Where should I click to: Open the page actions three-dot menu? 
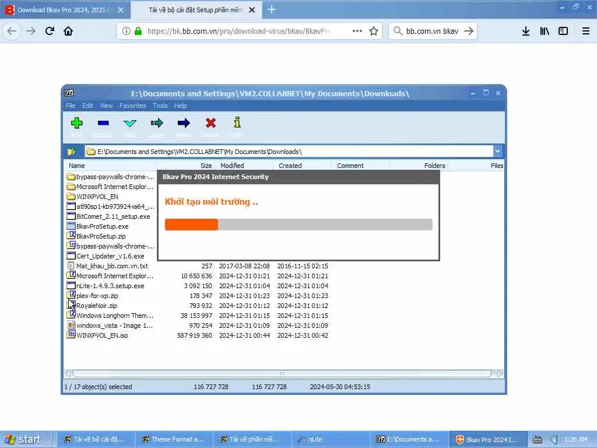coord(357,31)
